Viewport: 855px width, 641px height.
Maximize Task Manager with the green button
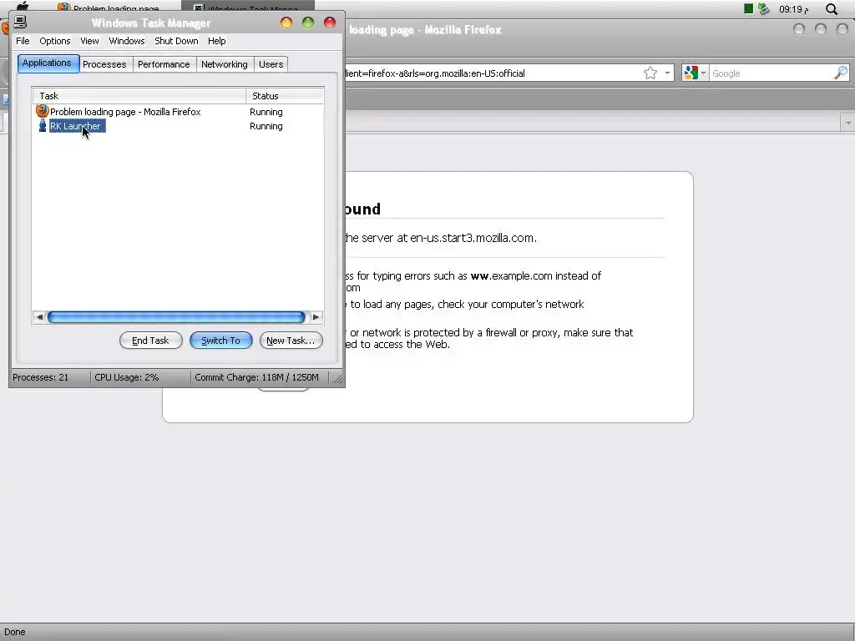pos(308,23)
